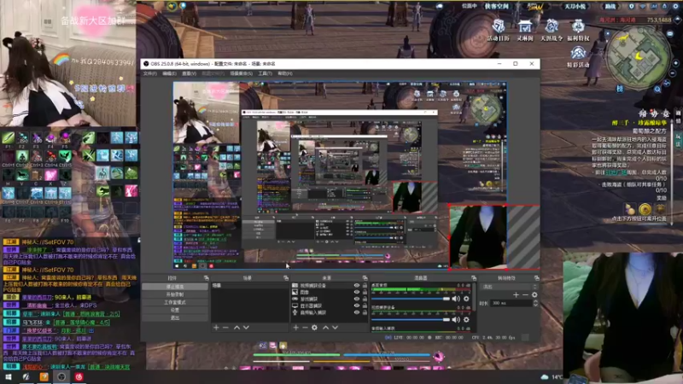Click the 退出 exit button in controls
683x384 pixels.
coord(175,317)
